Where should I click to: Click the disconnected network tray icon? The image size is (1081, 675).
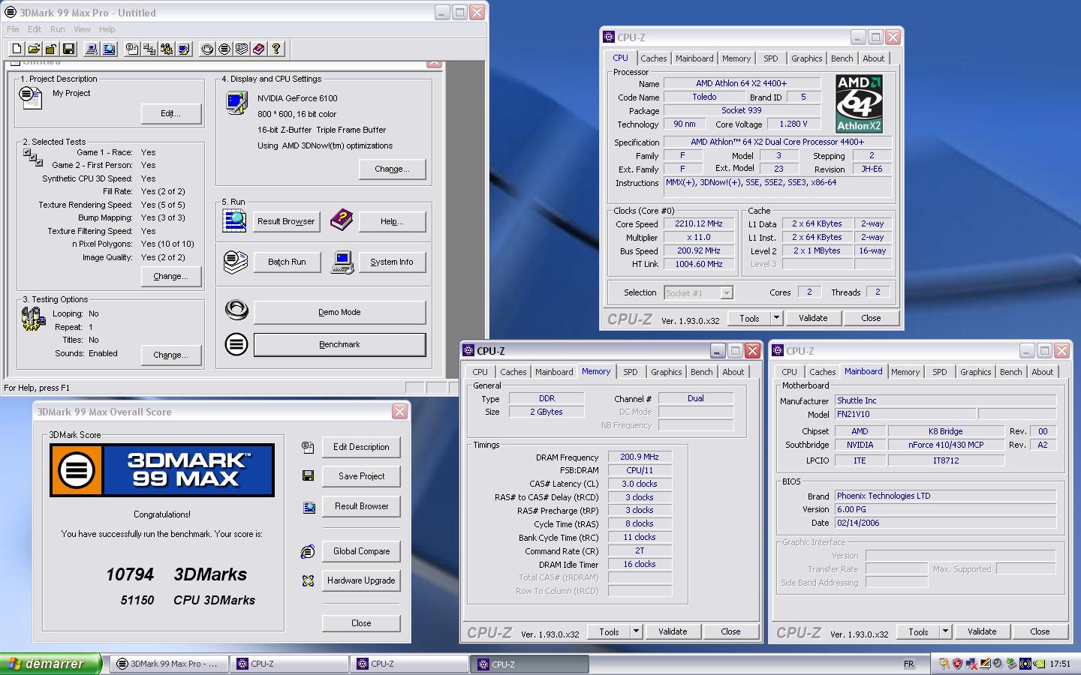click(971, 664)
